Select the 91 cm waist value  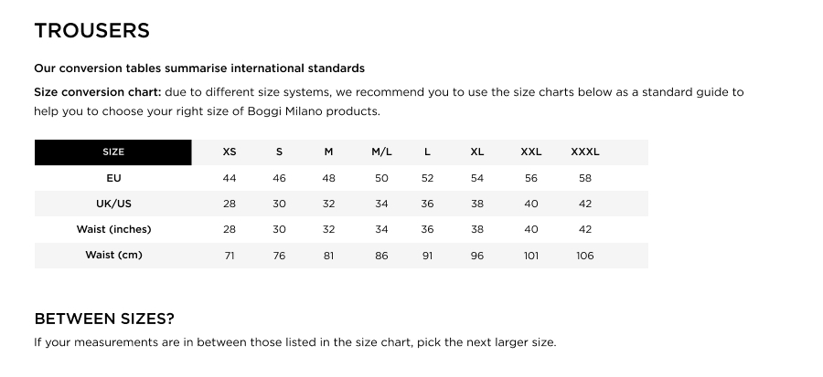coord(427,256)
